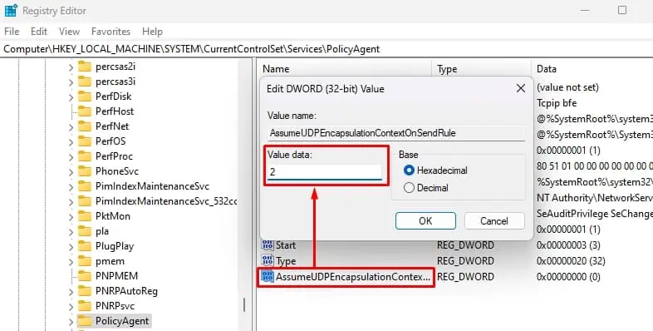653x331 pixels.
Task: Select the PolicyAgent folder icon
Action: pos(85,321)
